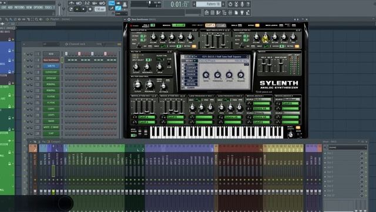The width and height of the screenshot is (376, 212).
Task: Toggle the EQ effect checkbox in Sylenth
Action: tap(183, 78)
